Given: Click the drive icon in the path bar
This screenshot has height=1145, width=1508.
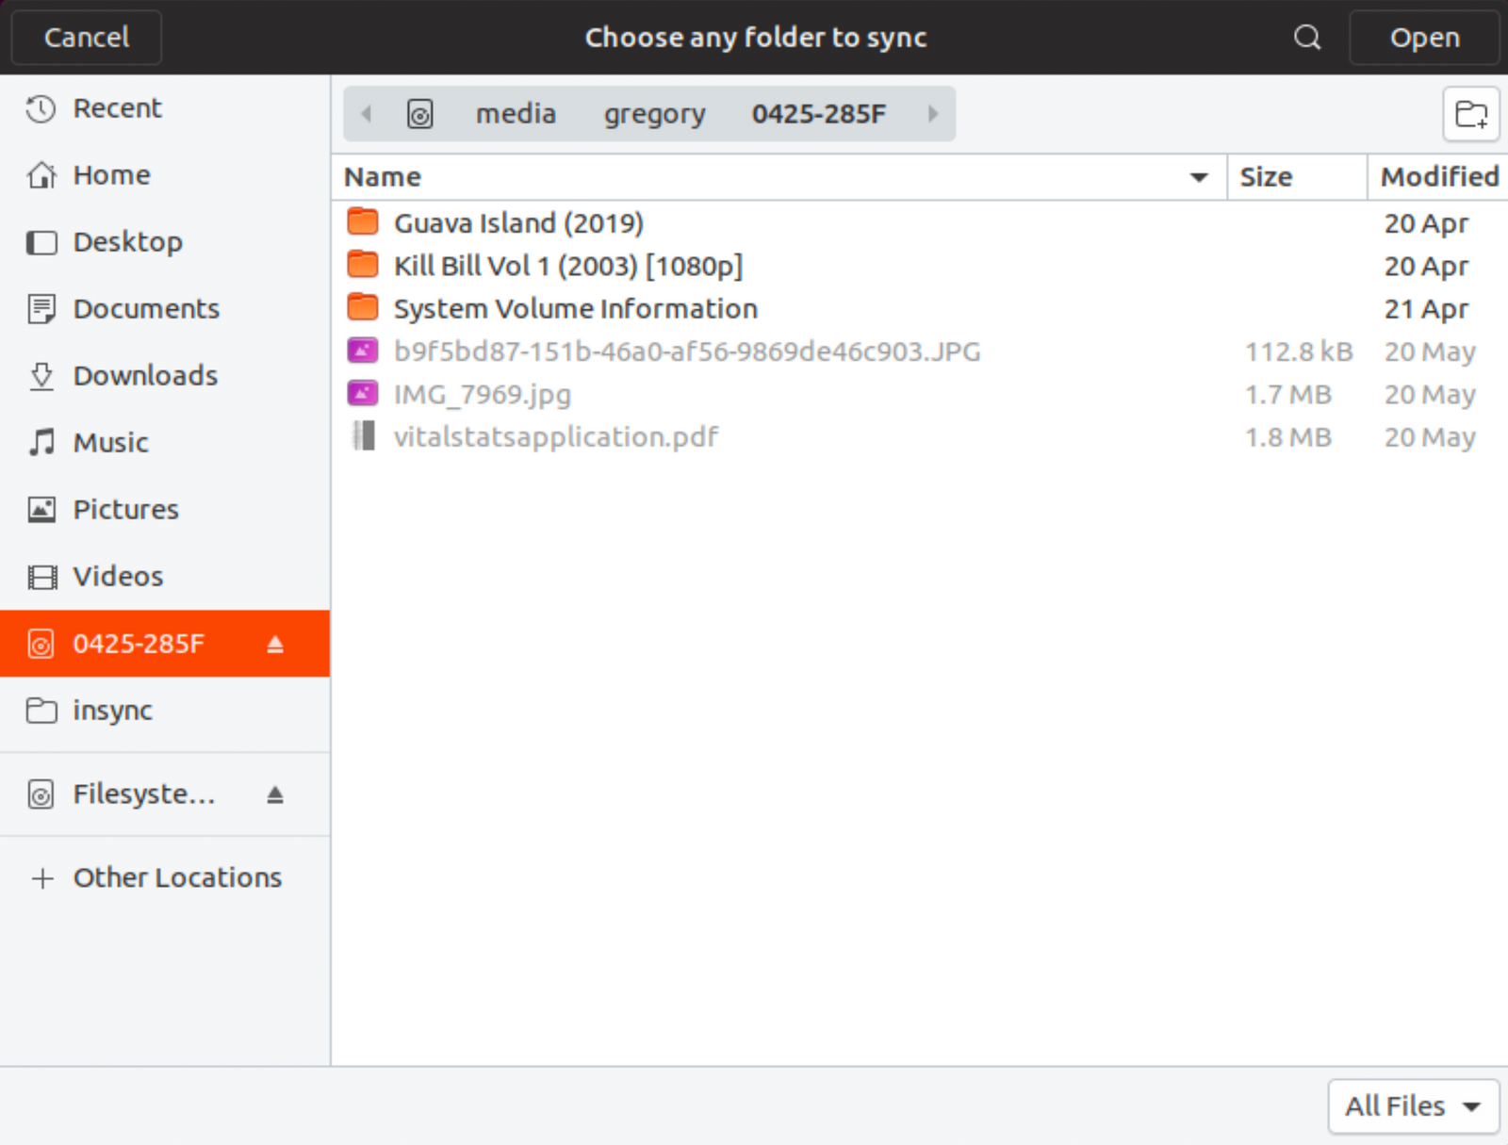Looking at the screenshot, I should 419,114.
